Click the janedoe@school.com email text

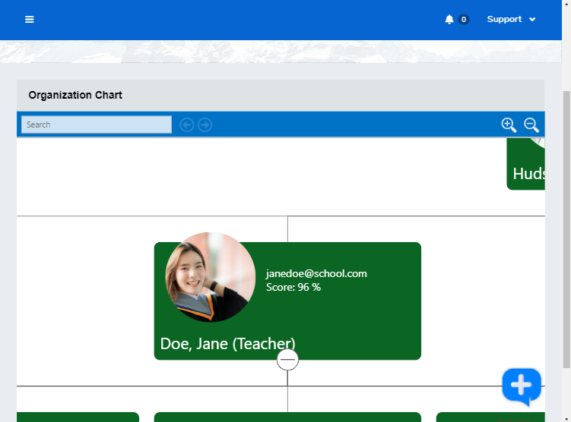tap(316, 273)
